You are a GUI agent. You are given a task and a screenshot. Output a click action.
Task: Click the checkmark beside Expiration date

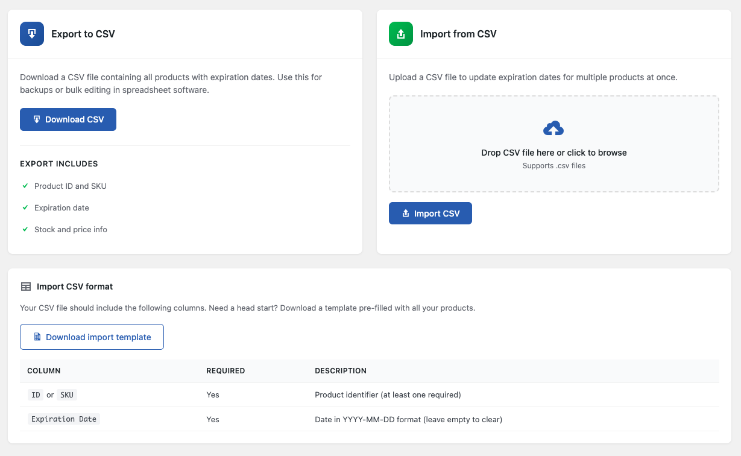tap(25, 207)
